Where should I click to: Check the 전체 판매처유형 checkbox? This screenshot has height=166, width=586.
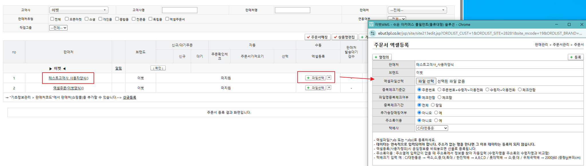tap(52, 19)
